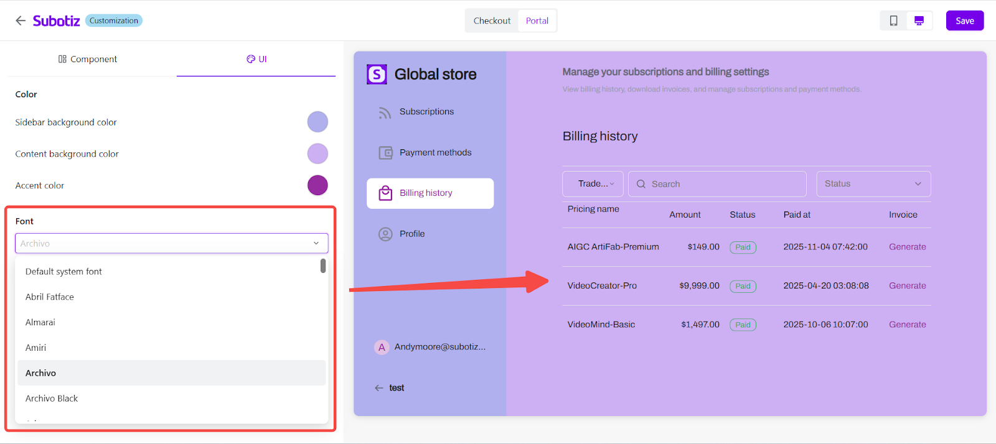Click the Payment methods wallet icon
Image resolution: width=996 pixels, height=444 pixels.
(385, 153)
